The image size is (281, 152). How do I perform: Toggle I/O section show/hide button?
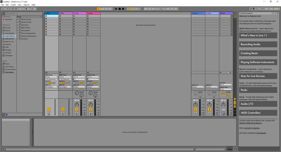tap(235, 99)
